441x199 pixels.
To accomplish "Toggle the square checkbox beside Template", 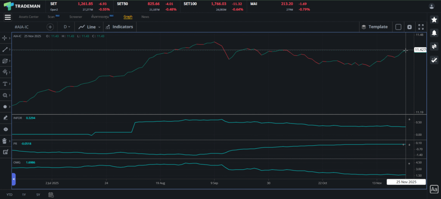I will pyautogui.click(x=398, y=27).
